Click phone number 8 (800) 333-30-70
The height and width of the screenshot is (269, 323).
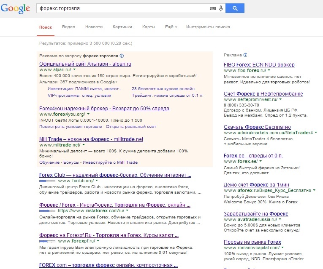click(242, 105)
